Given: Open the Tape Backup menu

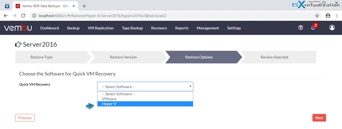Looking at the screenshot, I should pos(132,28).
